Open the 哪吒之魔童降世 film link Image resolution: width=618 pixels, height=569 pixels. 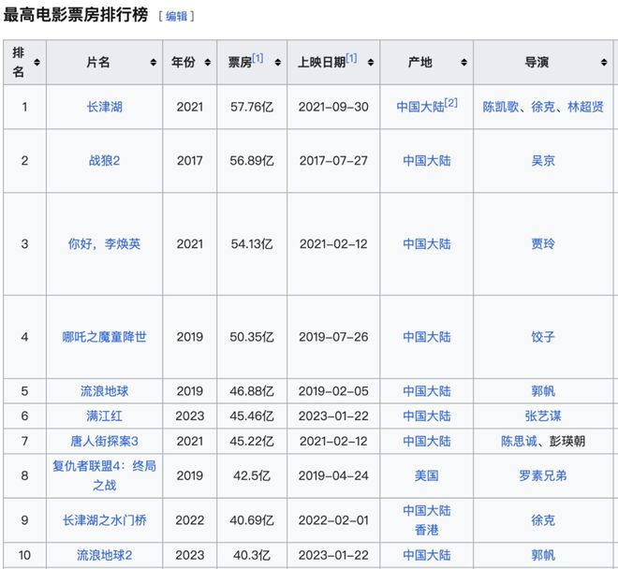point(105,337)
